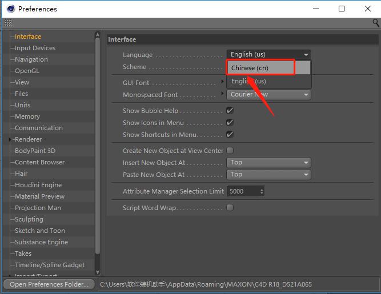Screen dimensions: 381x294
Task: Select Chinese (cn) language option
Action: (268, 68)
